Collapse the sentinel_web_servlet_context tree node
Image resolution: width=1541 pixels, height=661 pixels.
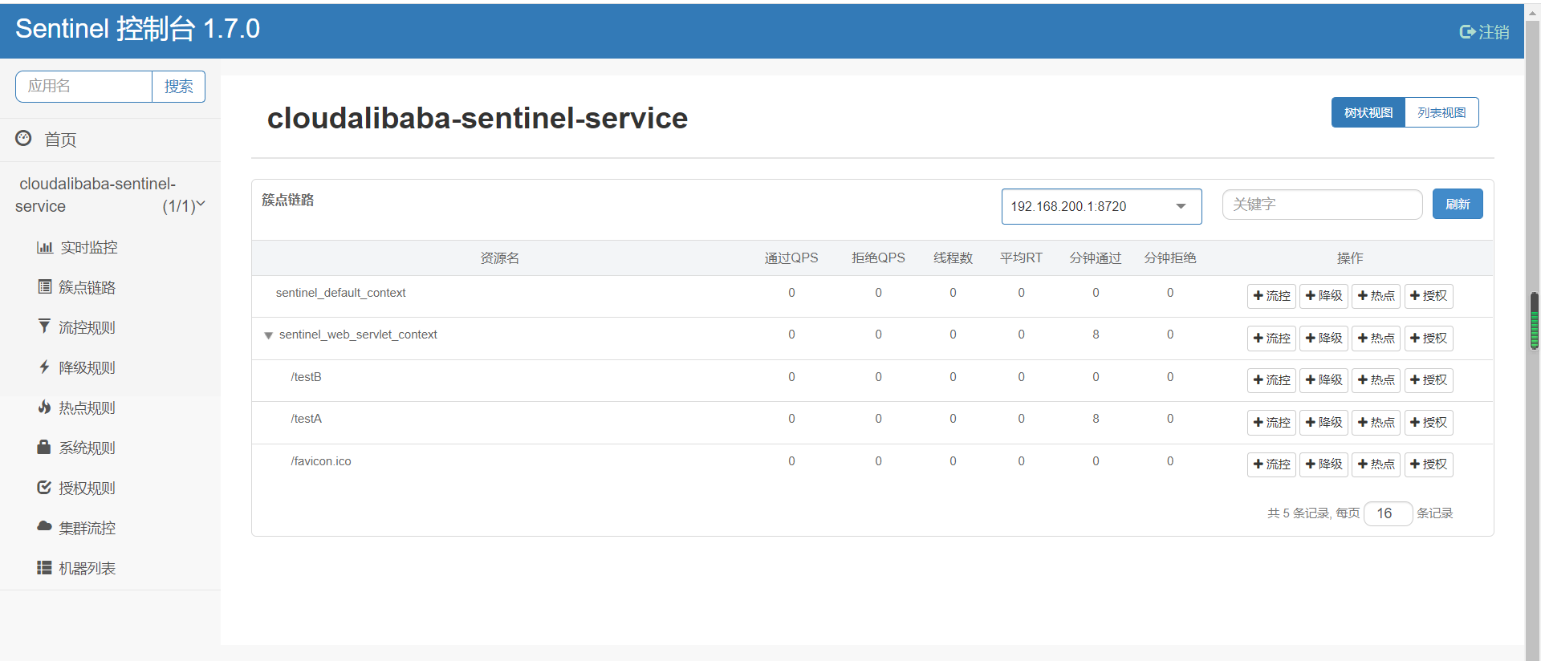[x=269, y=335]
